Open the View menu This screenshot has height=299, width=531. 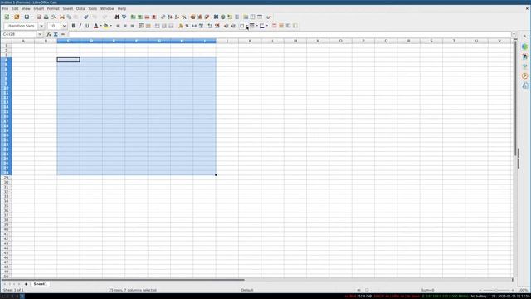(26, 8)
